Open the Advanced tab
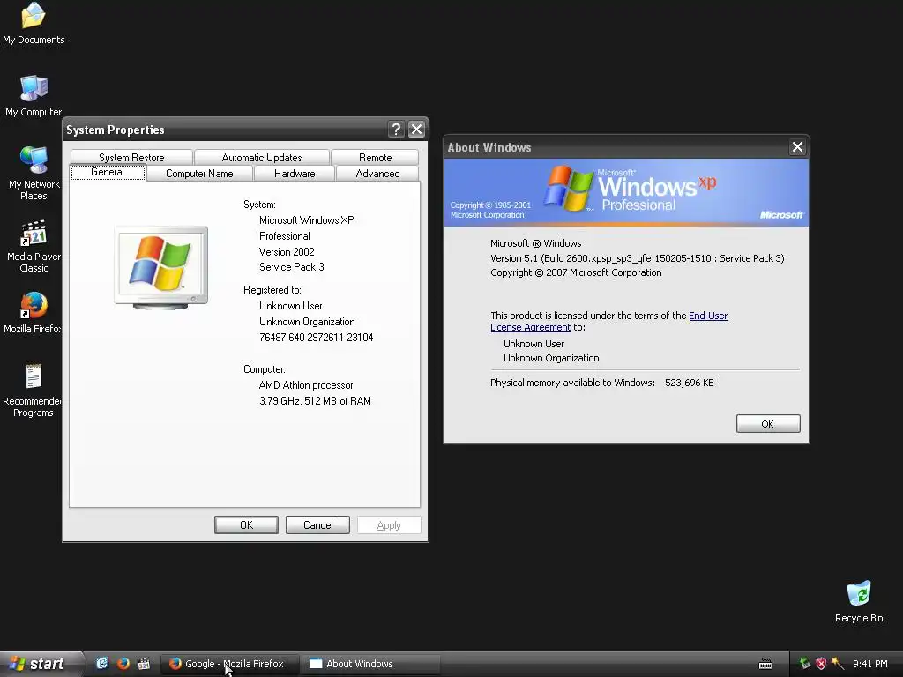The image size is (903, 677). point(377,174)
